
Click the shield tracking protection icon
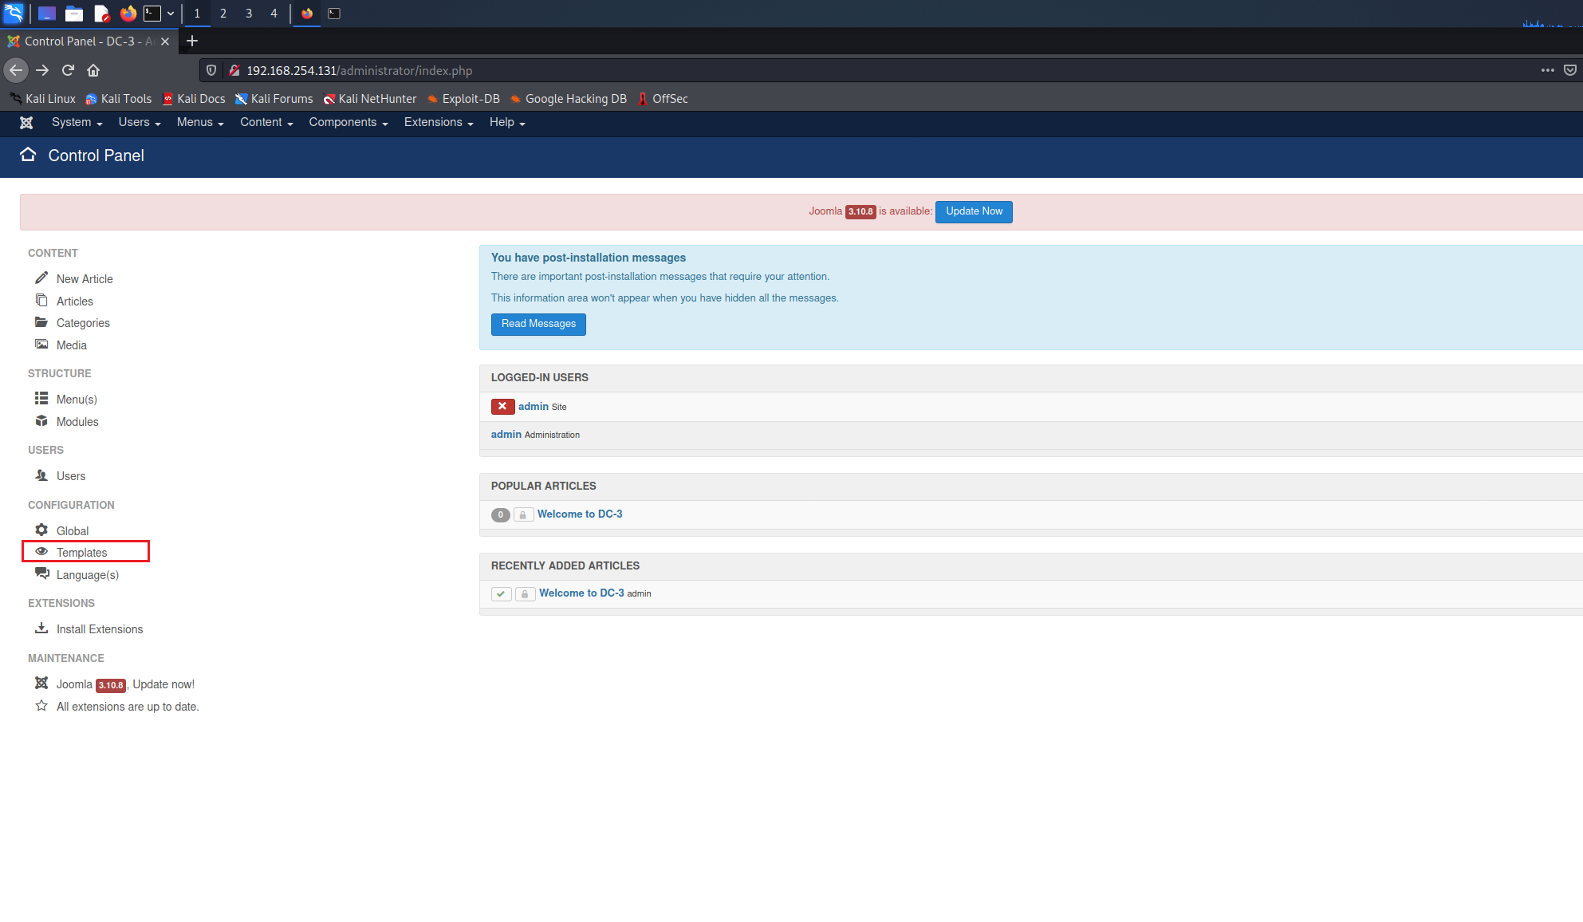pyautogui.click(x=211, y=70)
